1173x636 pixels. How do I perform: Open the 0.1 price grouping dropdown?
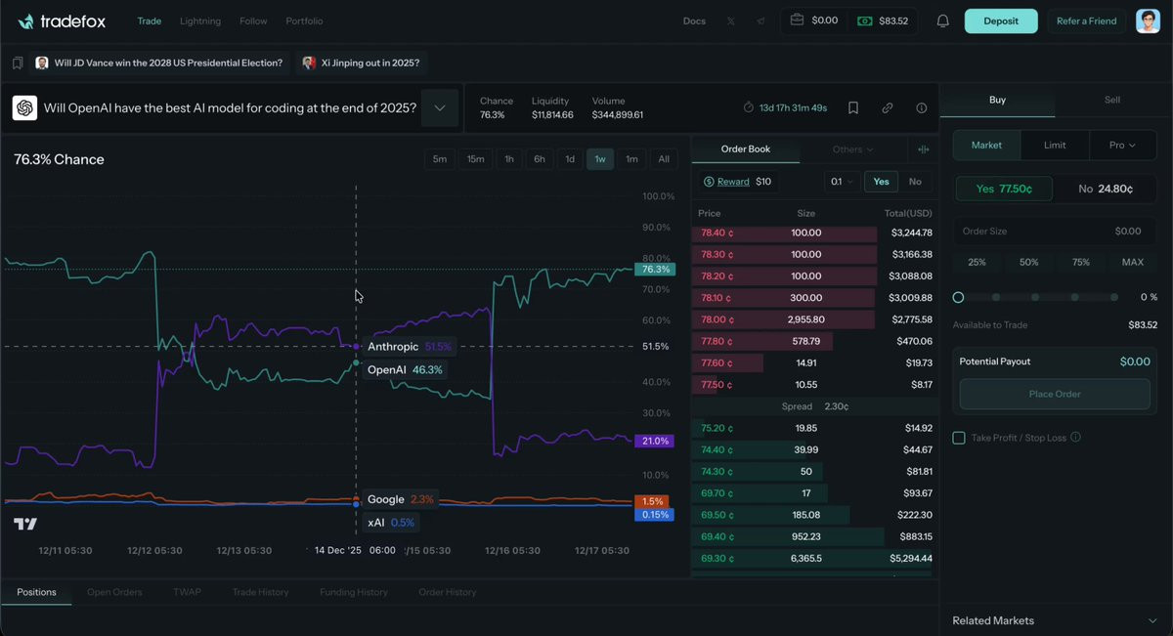841,182
